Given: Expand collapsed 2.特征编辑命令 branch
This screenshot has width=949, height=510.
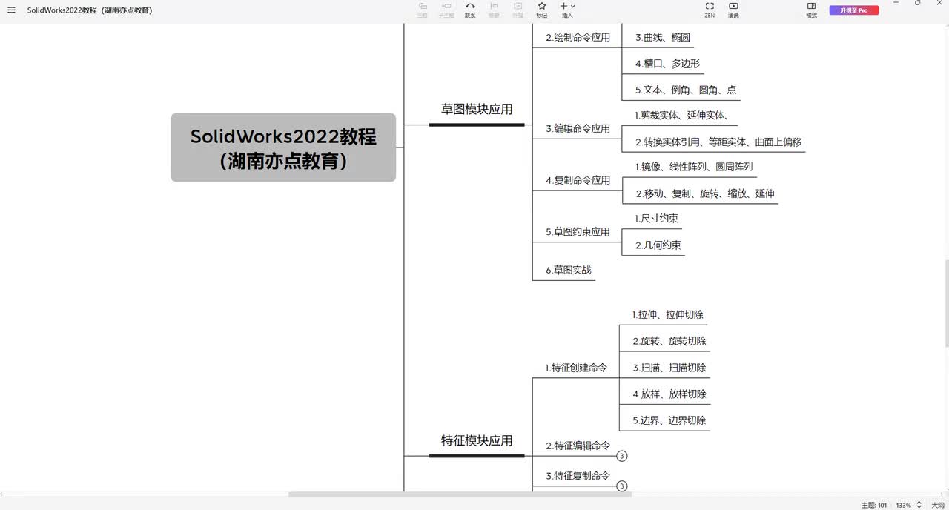Looking at the screenshot, I should point(622,456).
